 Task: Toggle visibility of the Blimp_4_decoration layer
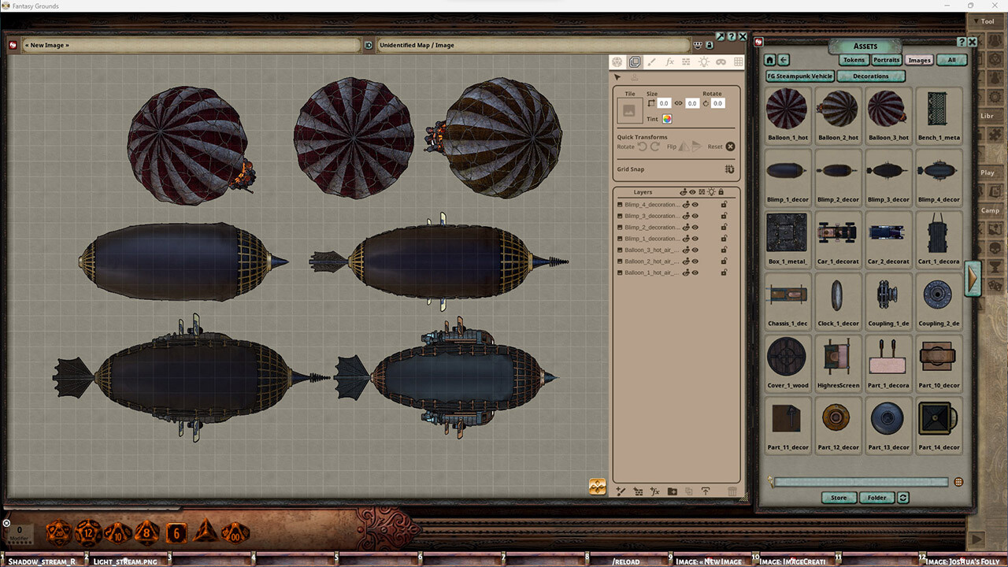coord(695,205)
